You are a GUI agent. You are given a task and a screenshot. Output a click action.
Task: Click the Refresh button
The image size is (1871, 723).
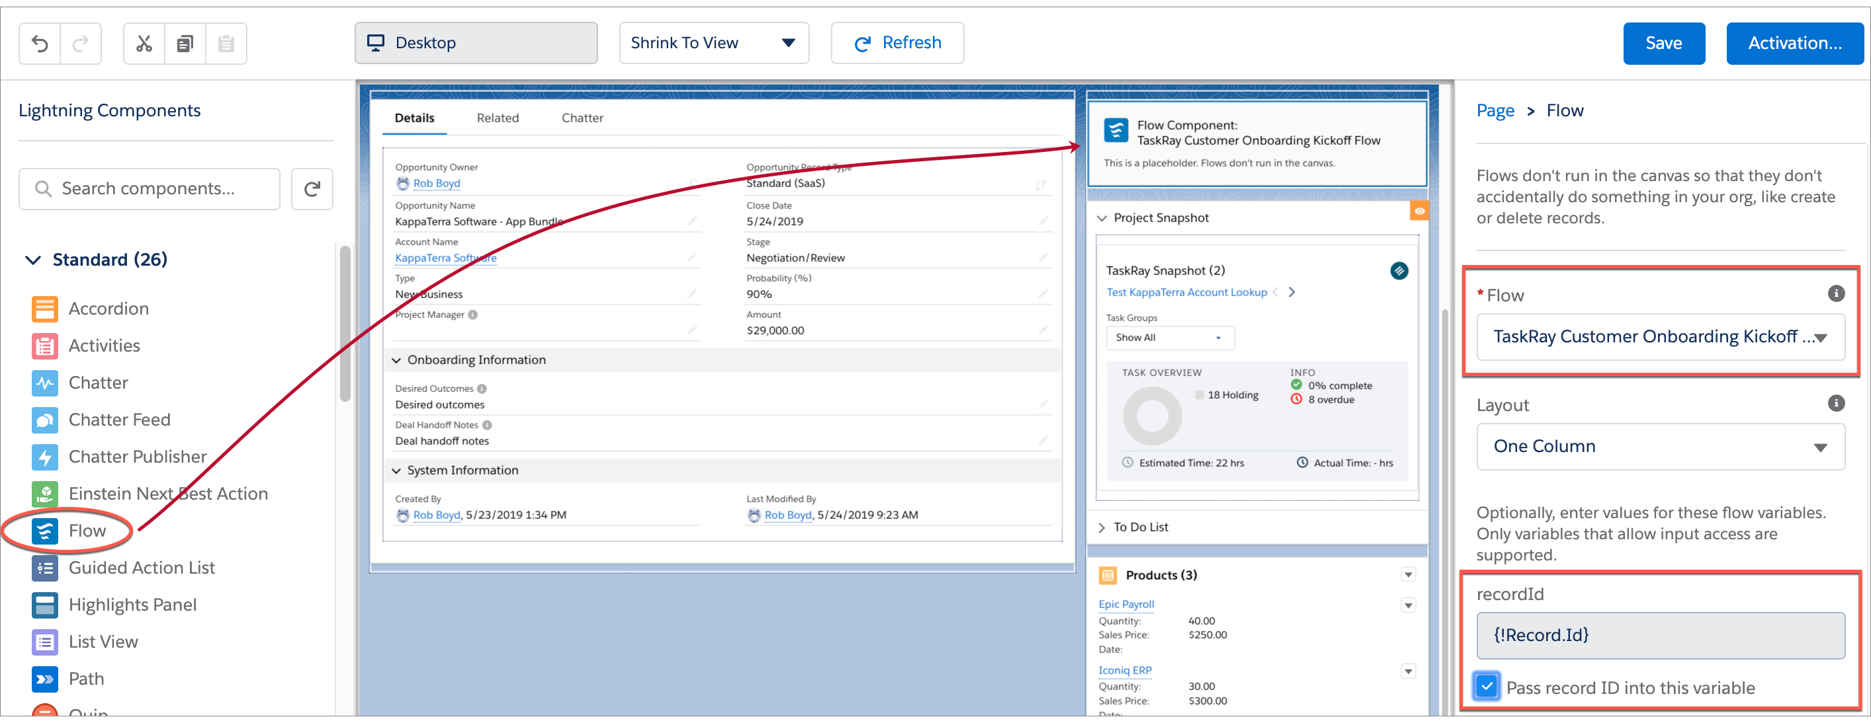point(897,44)
